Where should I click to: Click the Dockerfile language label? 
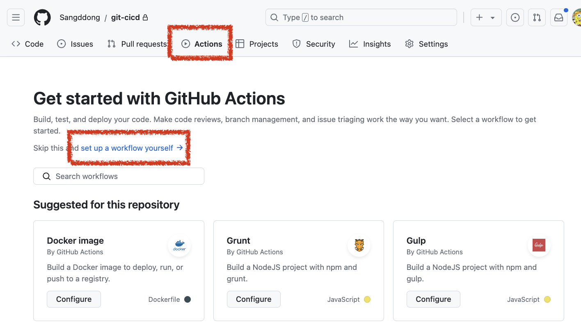click(x=164, y=299)
